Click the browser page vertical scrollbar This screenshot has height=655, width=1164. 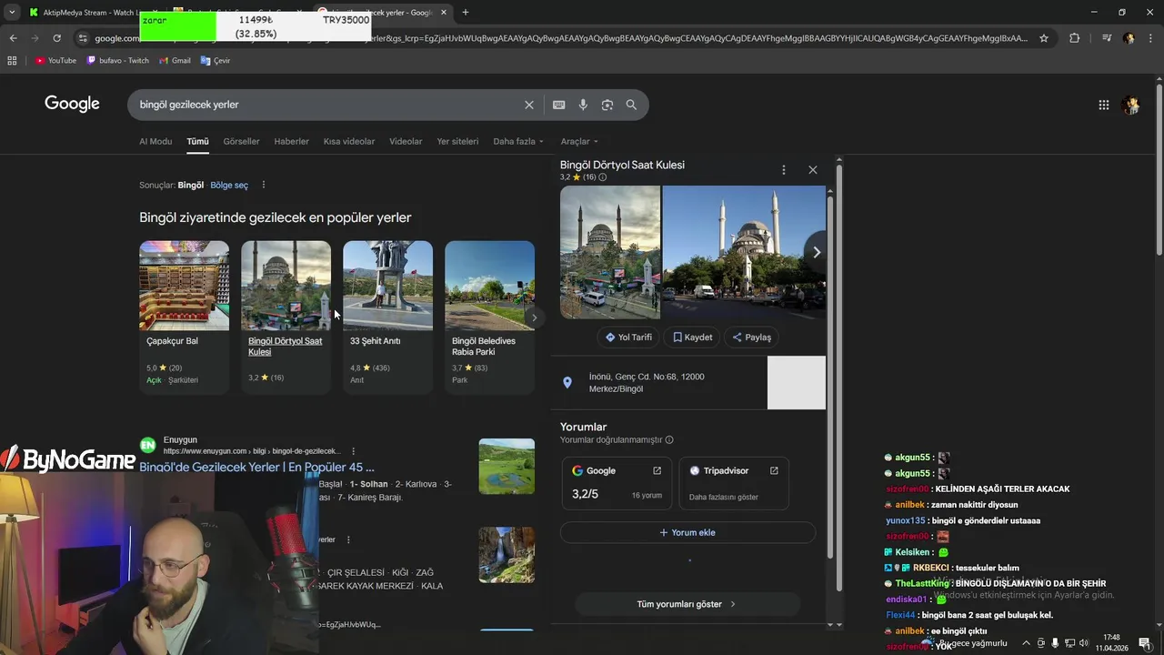(x=1159, y=168)
